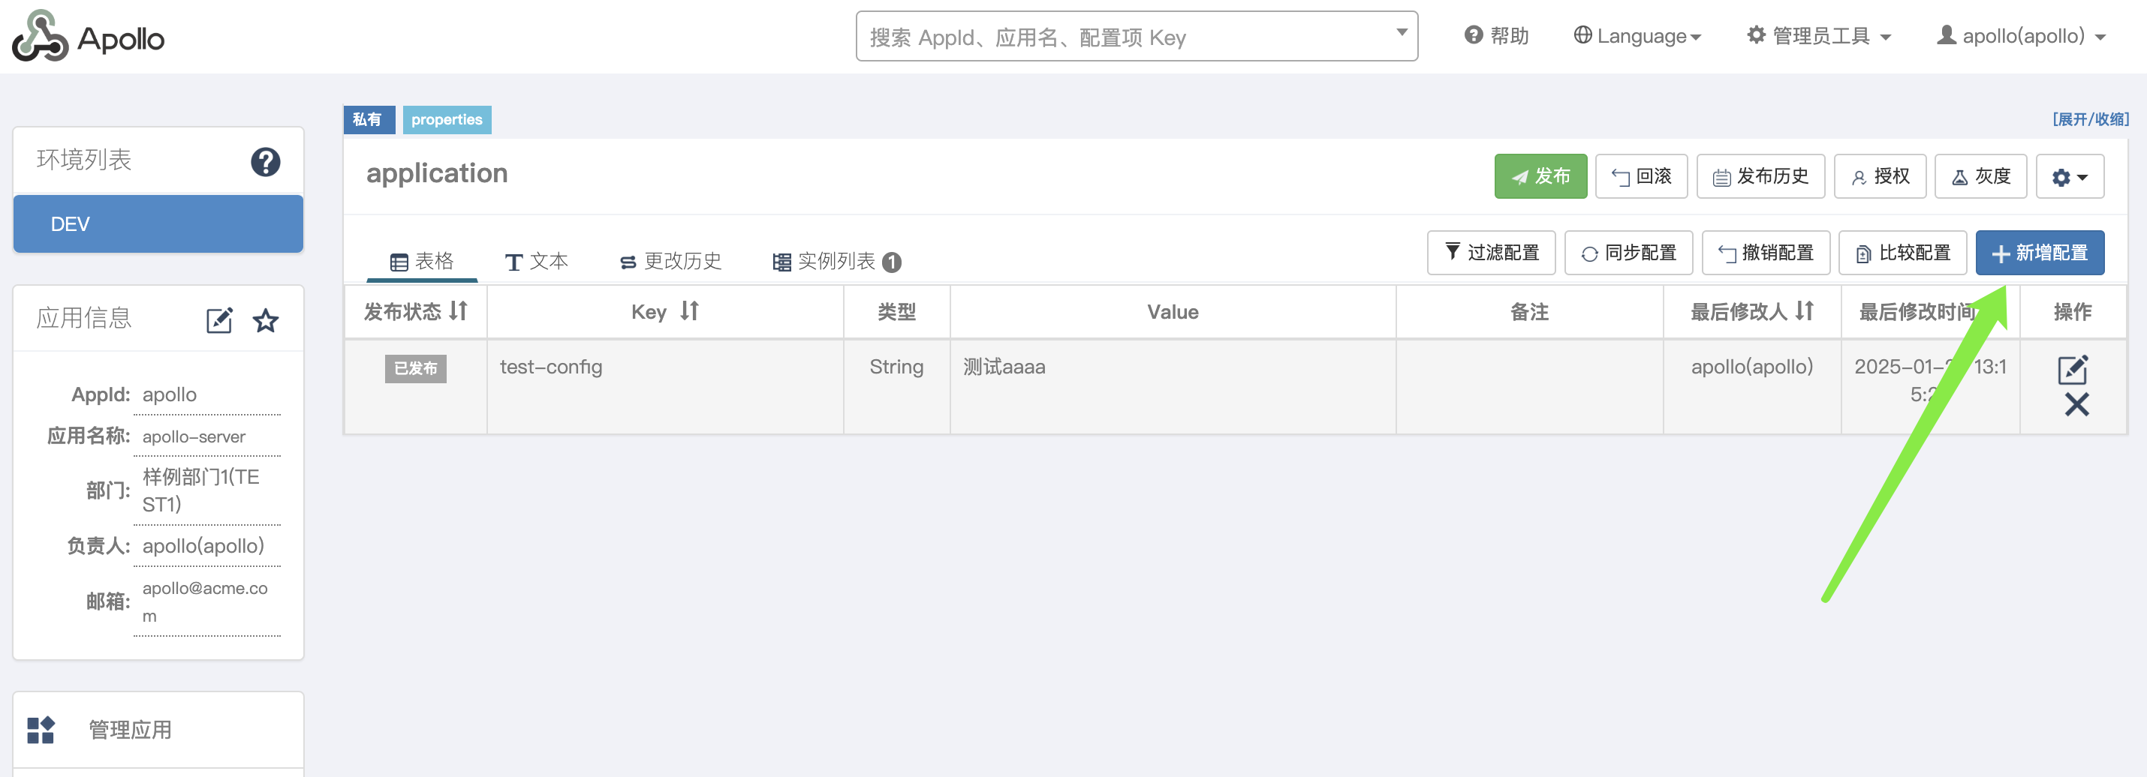Click the 私有 label tag
The height and width of the screenshot is (777, 2147).
369,119
